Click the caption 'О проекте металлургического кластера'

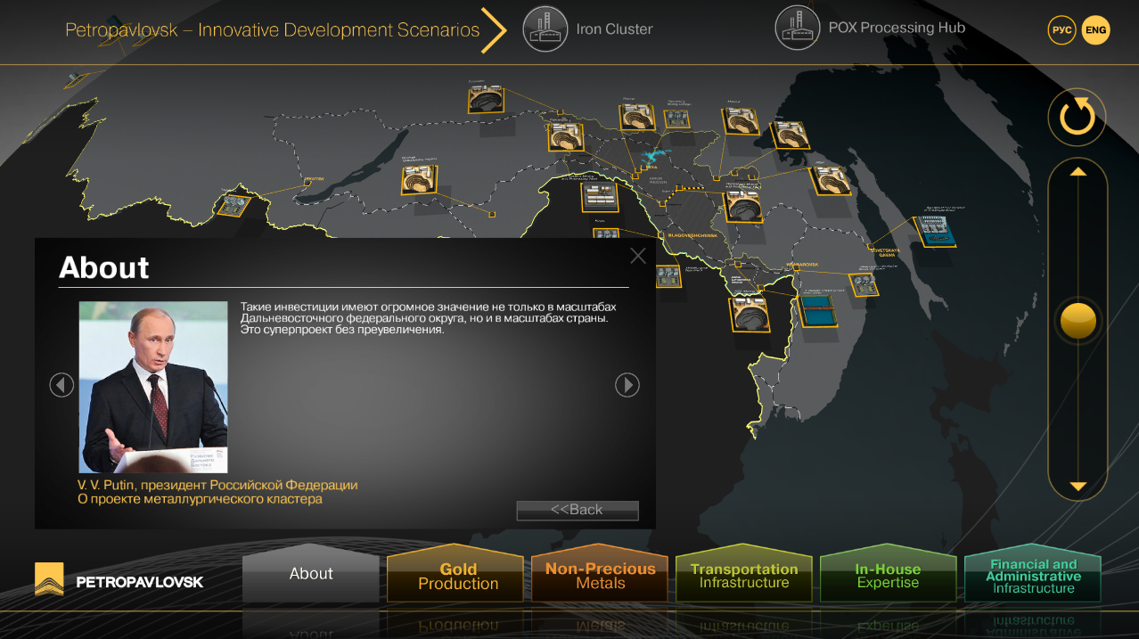200,499
